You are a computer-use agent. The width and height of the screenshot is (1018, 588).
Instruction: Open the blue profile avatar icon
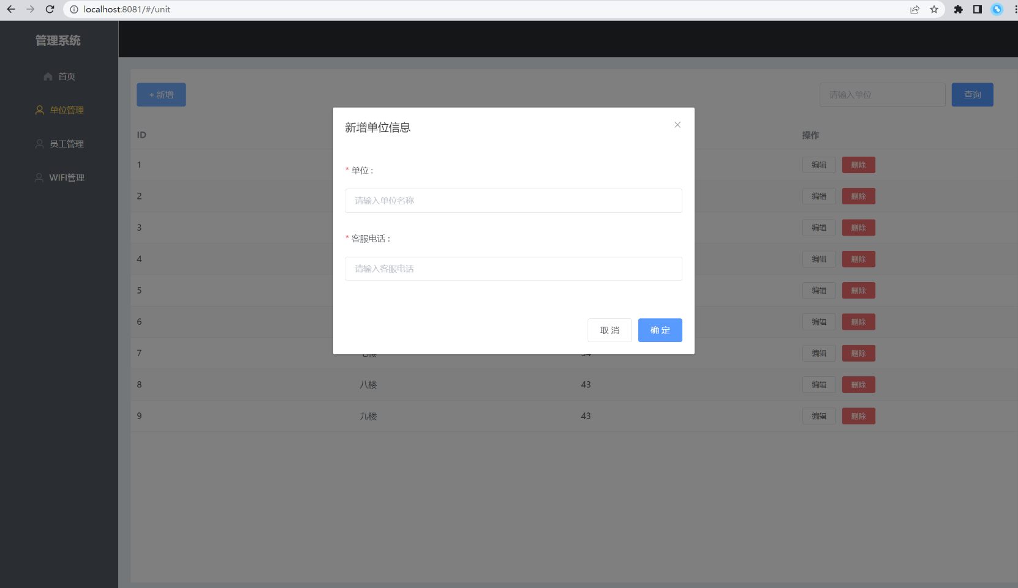tap(997, 9)
